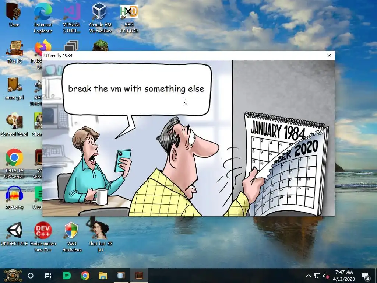Open the VISUAL STUPI... desktop shortcut

point(72,18)
